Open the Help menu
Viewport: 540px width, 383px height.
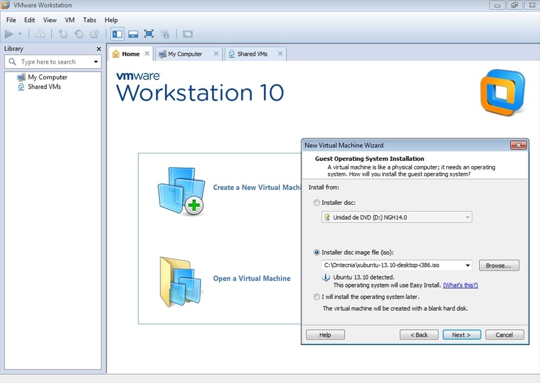[x=111, y=20]
